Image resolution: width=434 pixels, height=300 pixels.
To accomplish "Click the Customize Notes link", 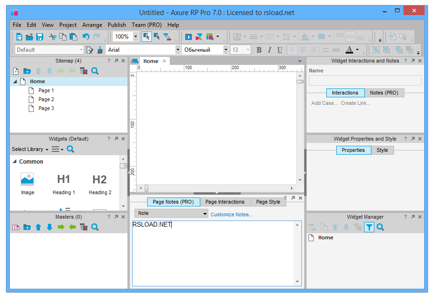I will coord(232,214).
